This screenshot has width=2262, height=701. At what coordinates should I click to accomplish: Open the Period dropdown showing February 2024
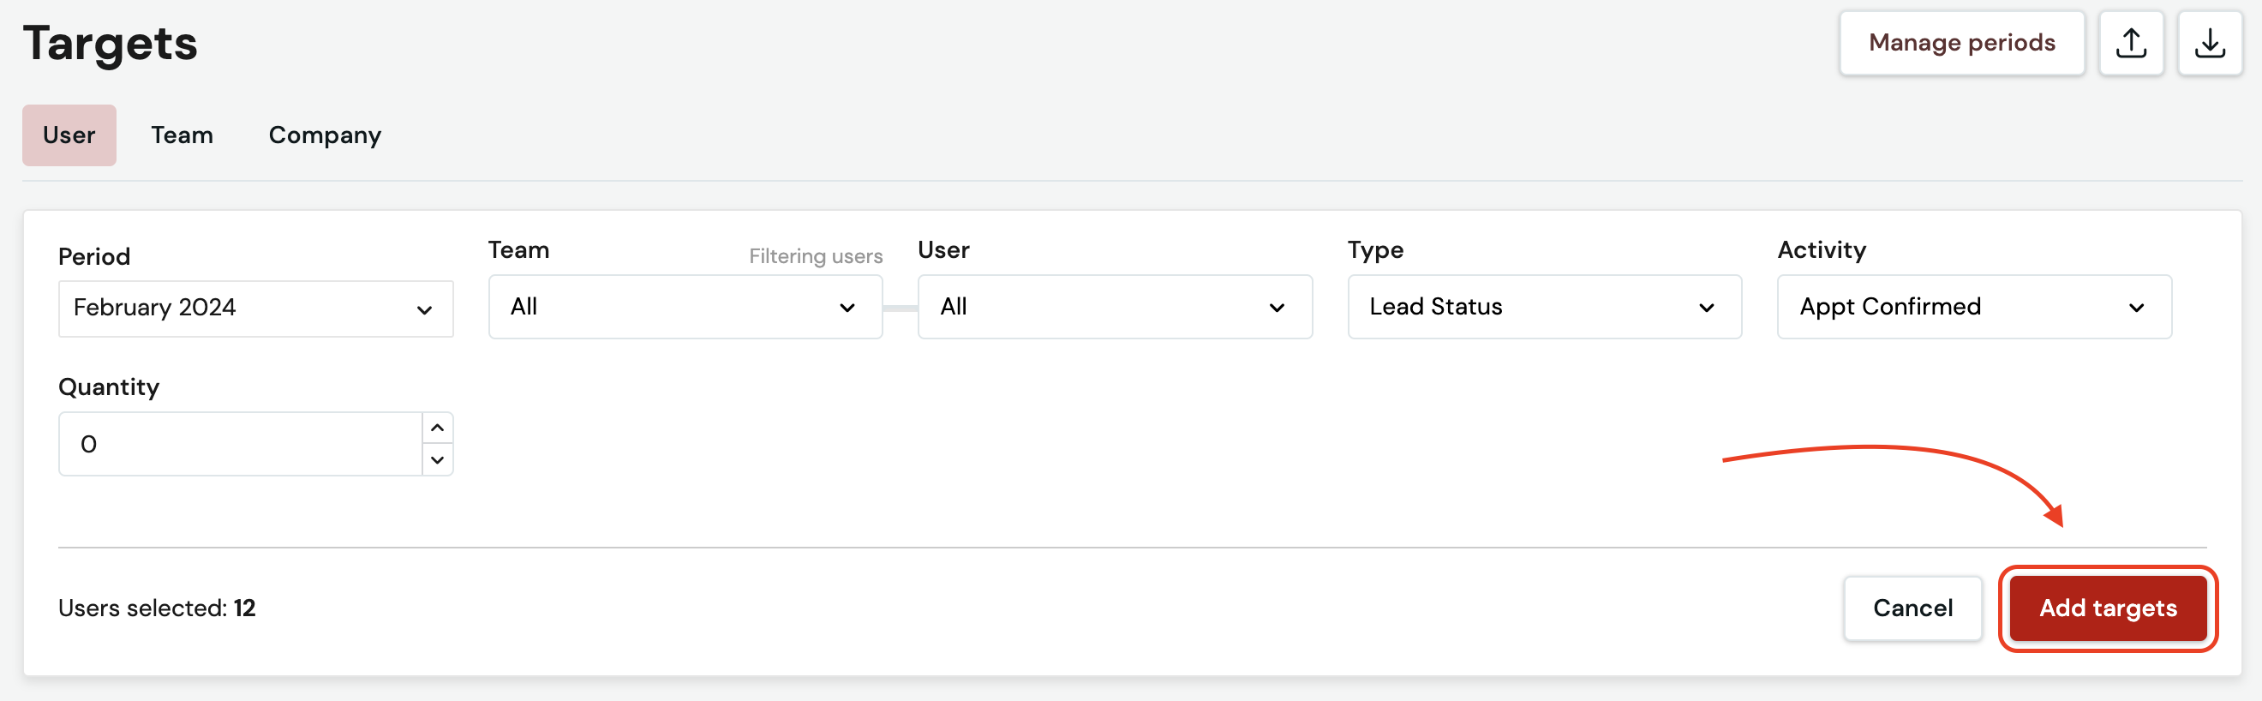255,309
